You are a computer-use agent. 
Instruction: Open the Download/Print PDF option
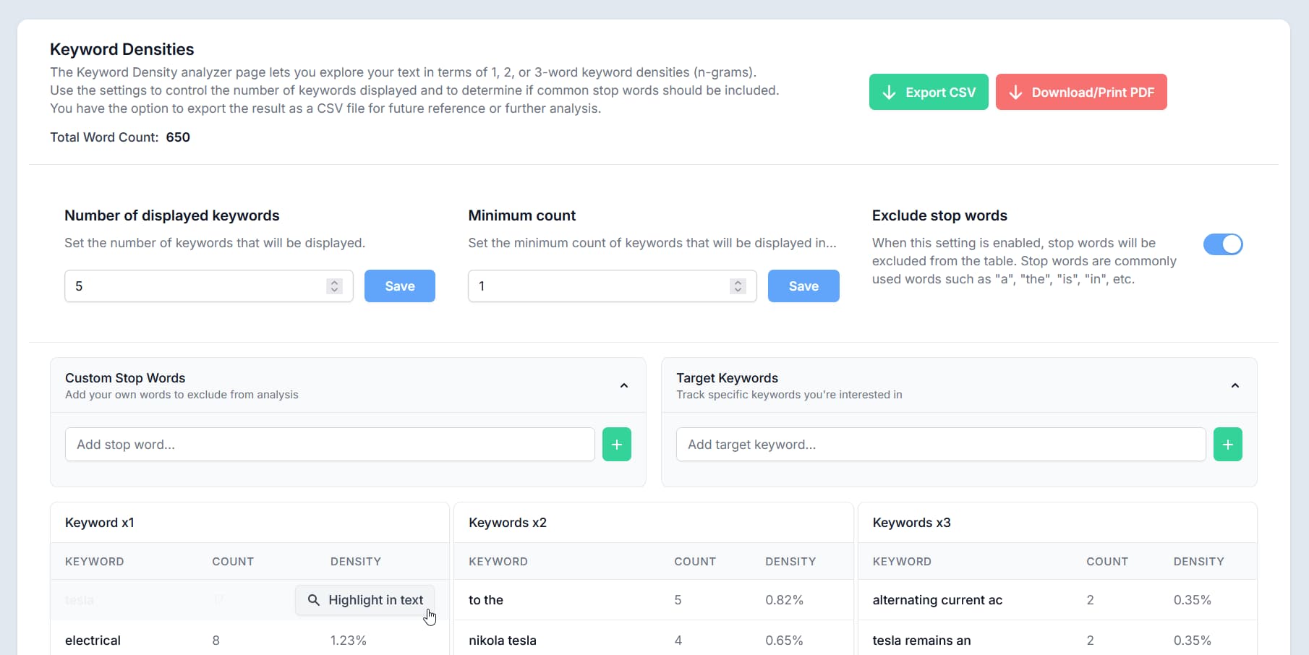(x=1080, y=92)
